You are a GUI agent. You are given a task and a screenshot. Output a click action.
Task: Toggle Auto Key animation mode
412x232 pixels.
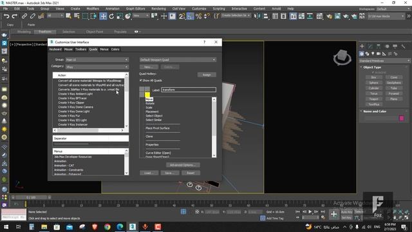(x=346, y=212)
